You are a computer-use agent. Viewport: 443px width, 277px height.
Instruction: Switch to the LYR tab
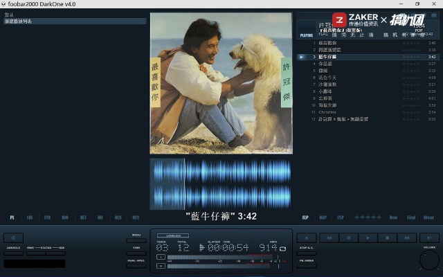click(48, 217)
